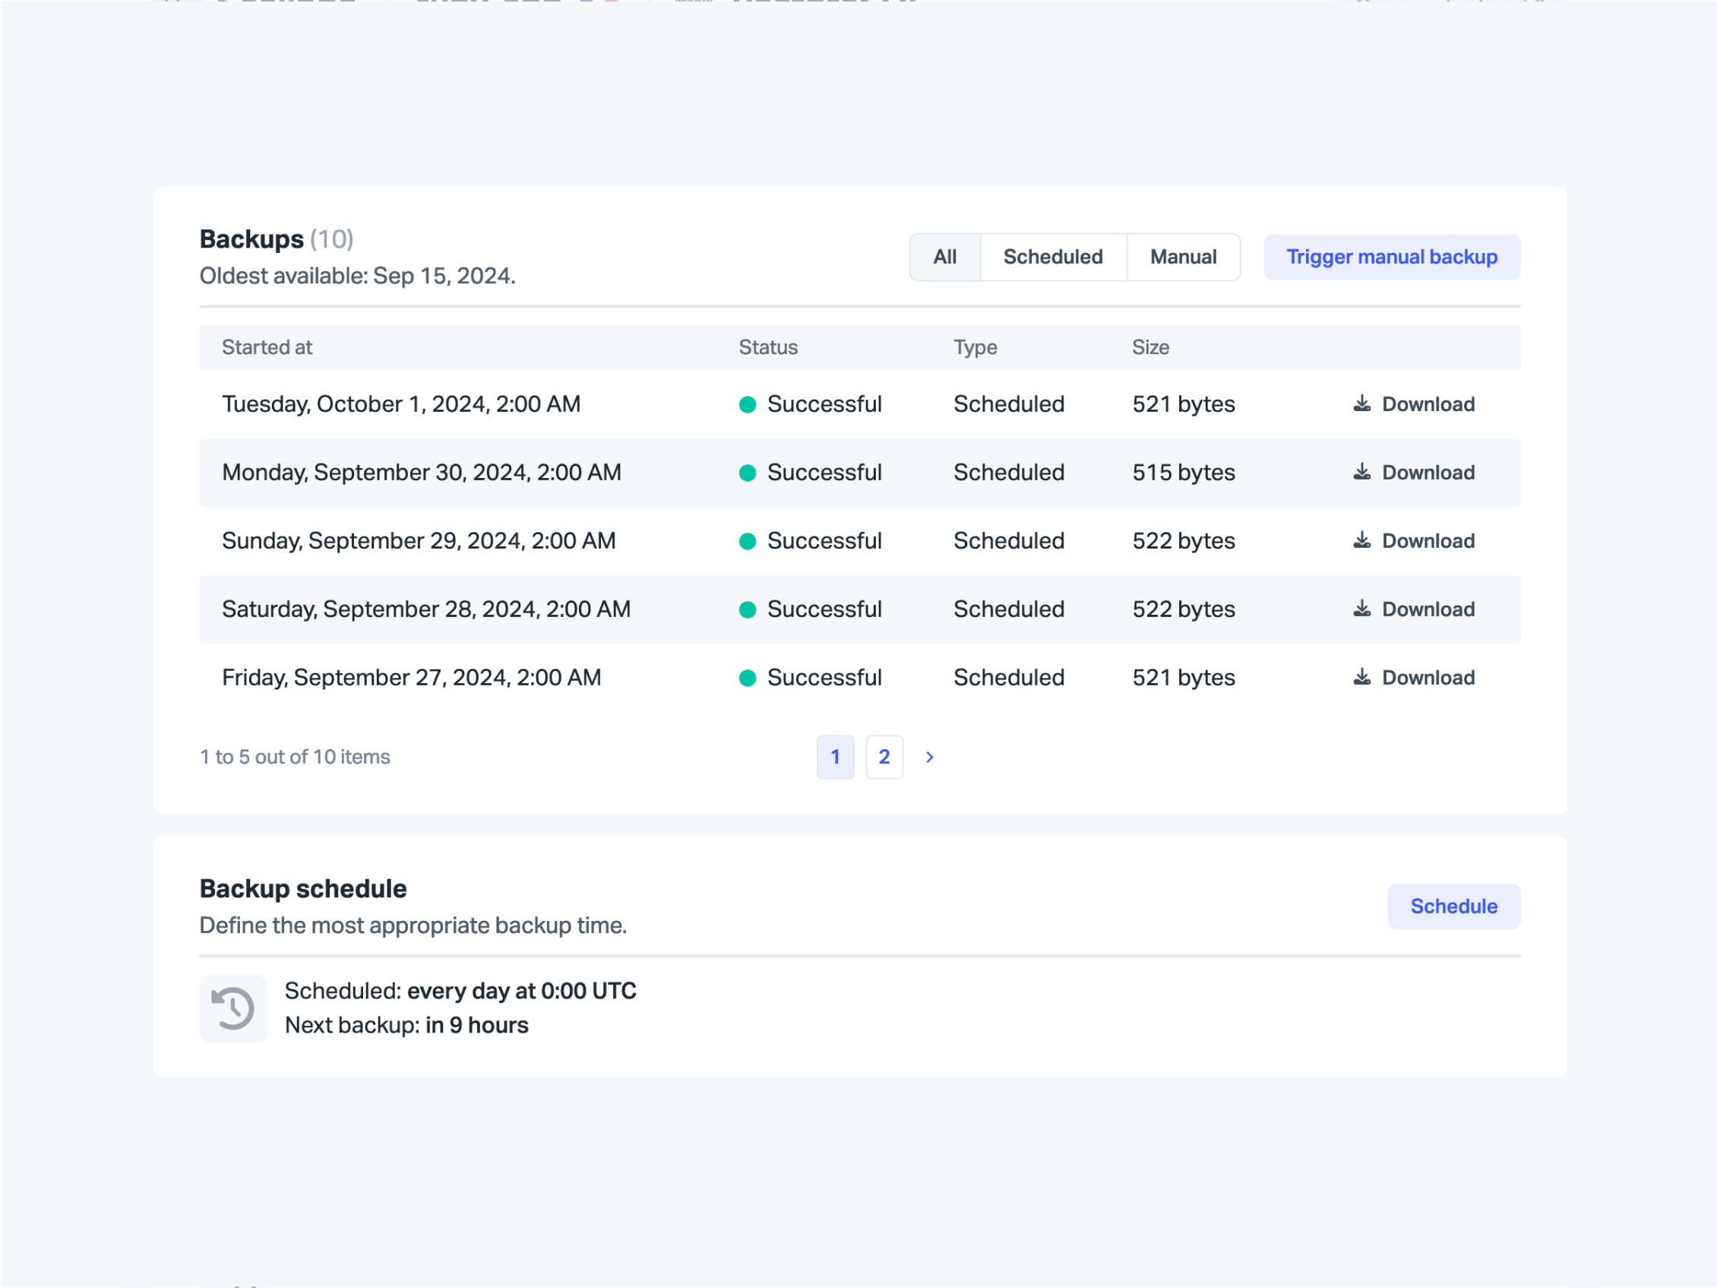Show all backups with the All filter
Viewport: 1717px width, 1288px height.
point(944,257)
